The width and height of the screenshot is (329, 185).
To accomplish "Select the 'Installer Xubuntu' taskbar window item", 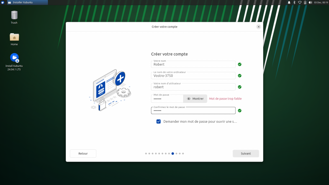I will [x=27, y=2].
